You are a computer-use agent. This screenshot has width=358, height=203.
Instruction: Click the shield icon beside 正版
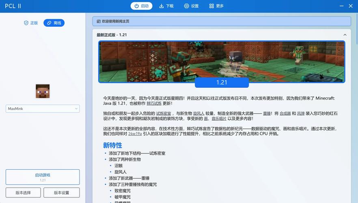click(26, 23)
